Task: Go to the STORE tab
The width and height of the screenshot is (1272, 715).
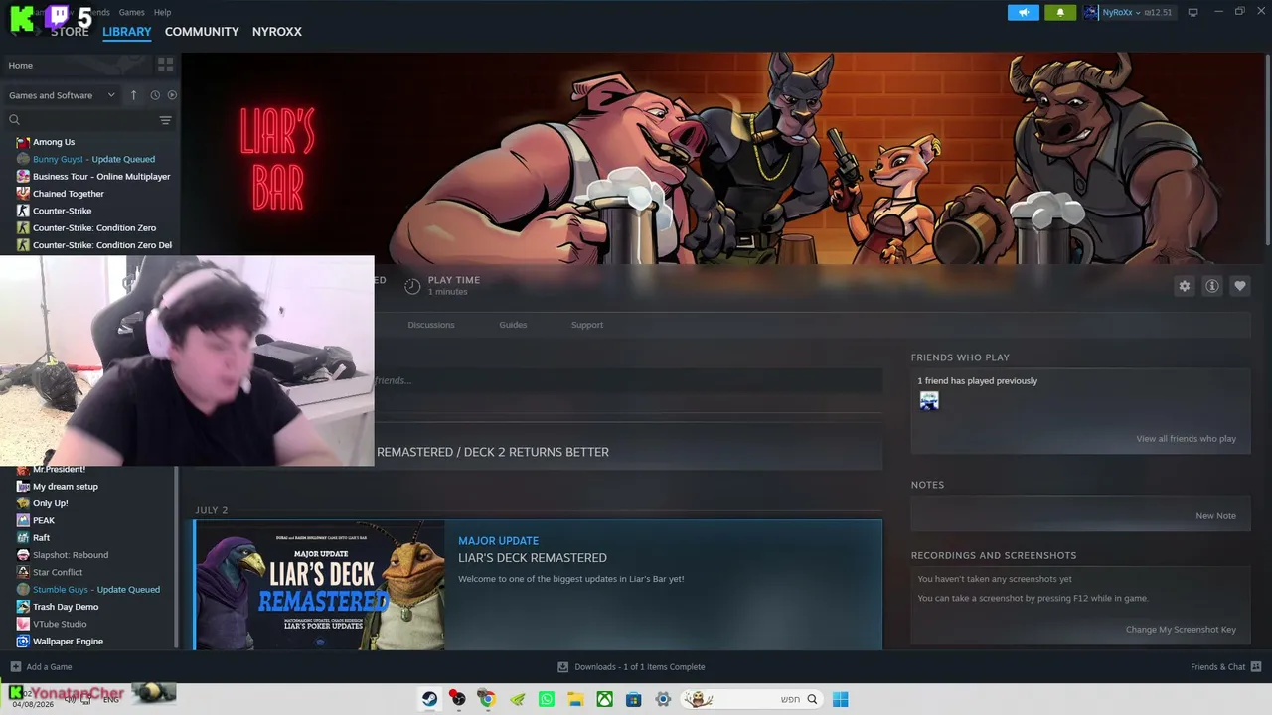Action: click(70, 32)
